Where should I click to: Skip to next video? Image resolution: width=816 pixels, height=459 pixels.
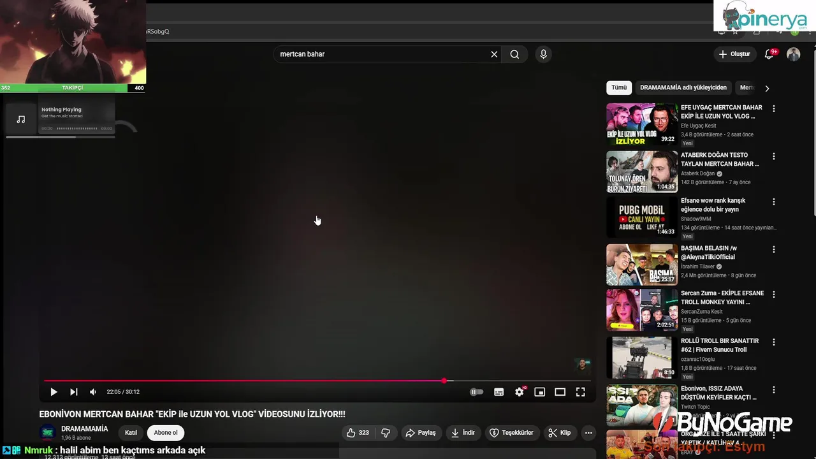[x=74, y=392]
